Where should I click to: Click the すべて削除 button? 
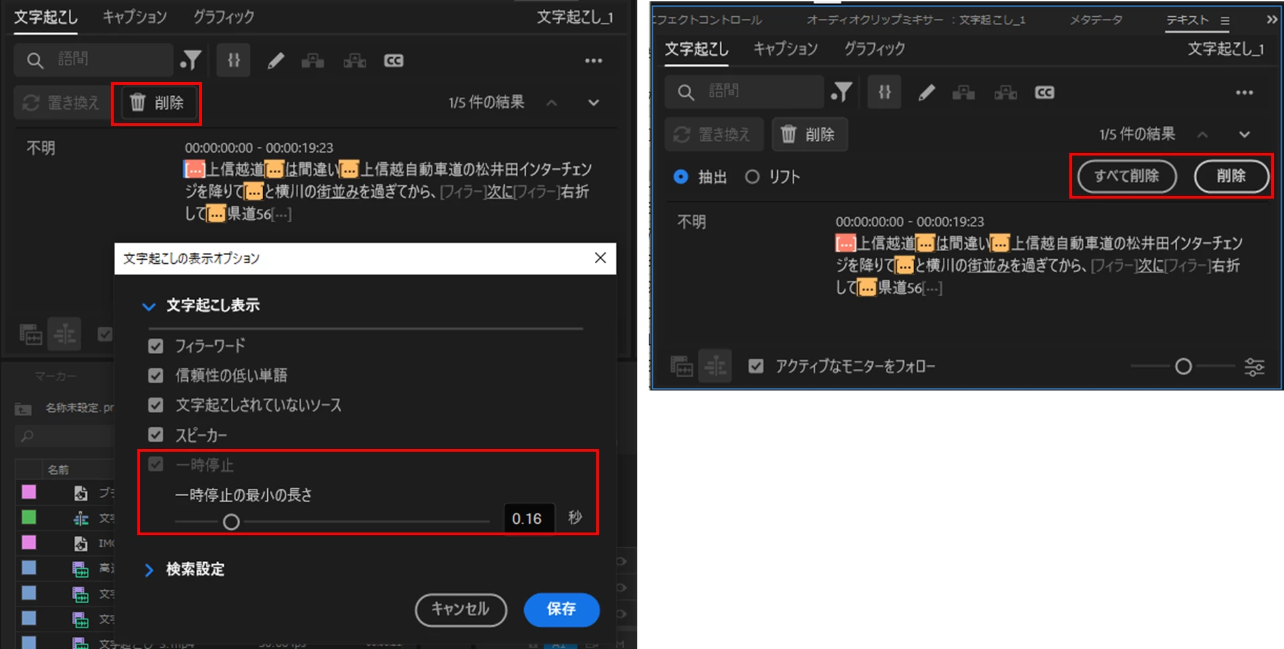pyautogui.click(x=1127, y=176)
